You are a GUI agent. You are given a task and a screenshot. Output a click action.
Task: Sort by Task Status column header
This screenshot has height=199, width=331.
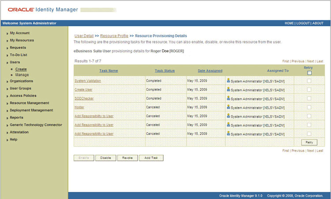coord(165,71)
